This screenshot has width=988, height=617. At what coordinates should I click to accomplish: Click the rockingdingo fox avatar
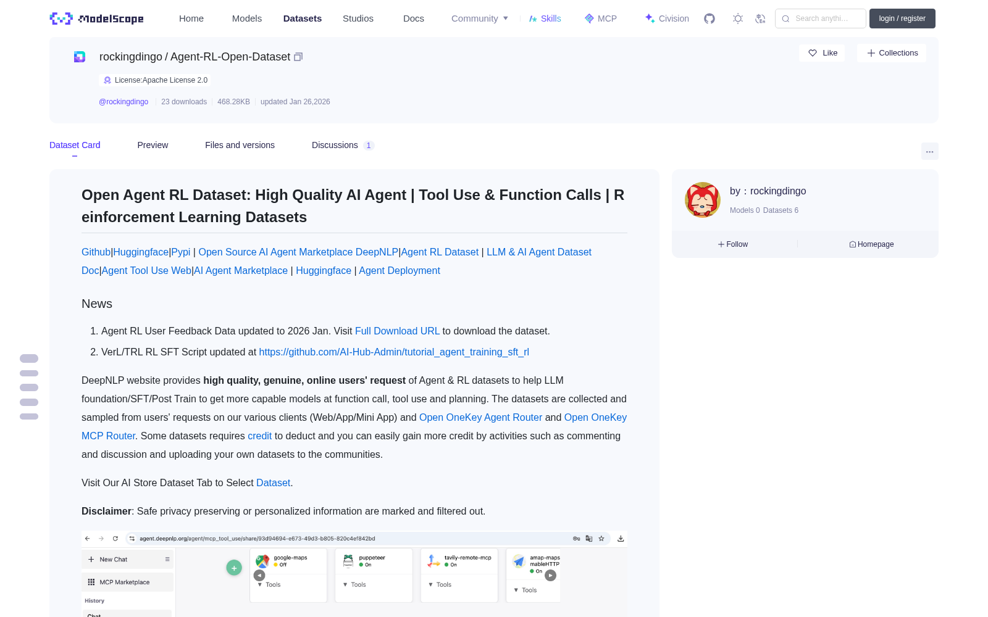click(x=703, y=200)
